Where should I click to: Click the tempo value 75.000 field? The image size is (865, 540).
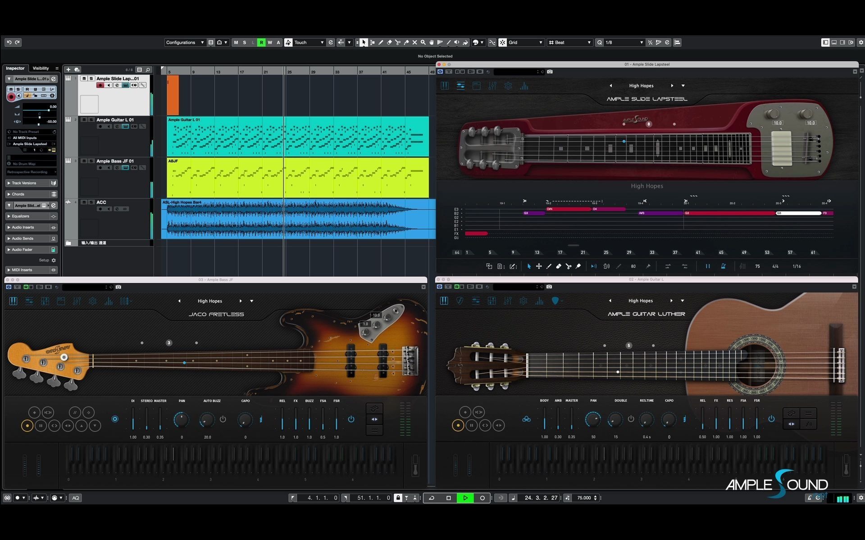(584, 498)
